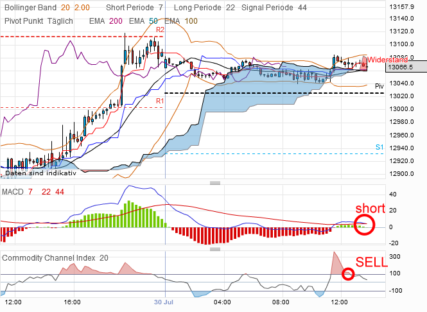Select the EMA 200 value

116,21
